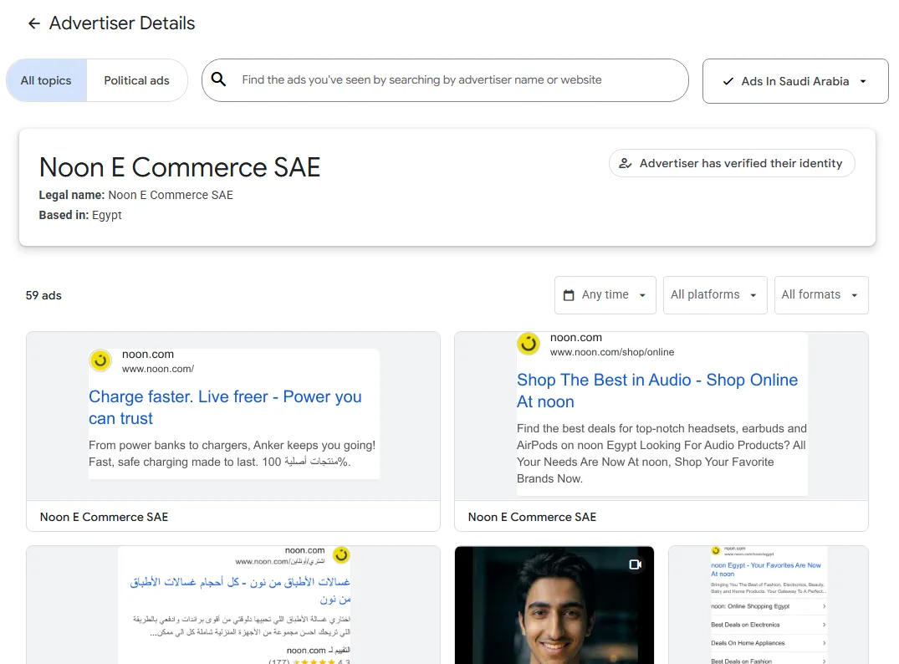Open noon Egypt - Your Favorites ad headline
Screen dimensions: 899x664
tap(765, 569)
